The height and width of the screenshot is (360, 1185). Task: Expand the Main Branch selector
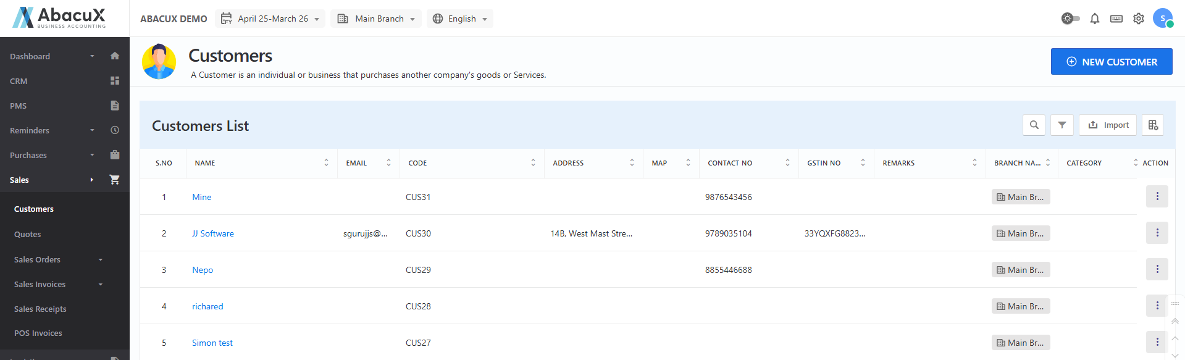tap(376, 19)
